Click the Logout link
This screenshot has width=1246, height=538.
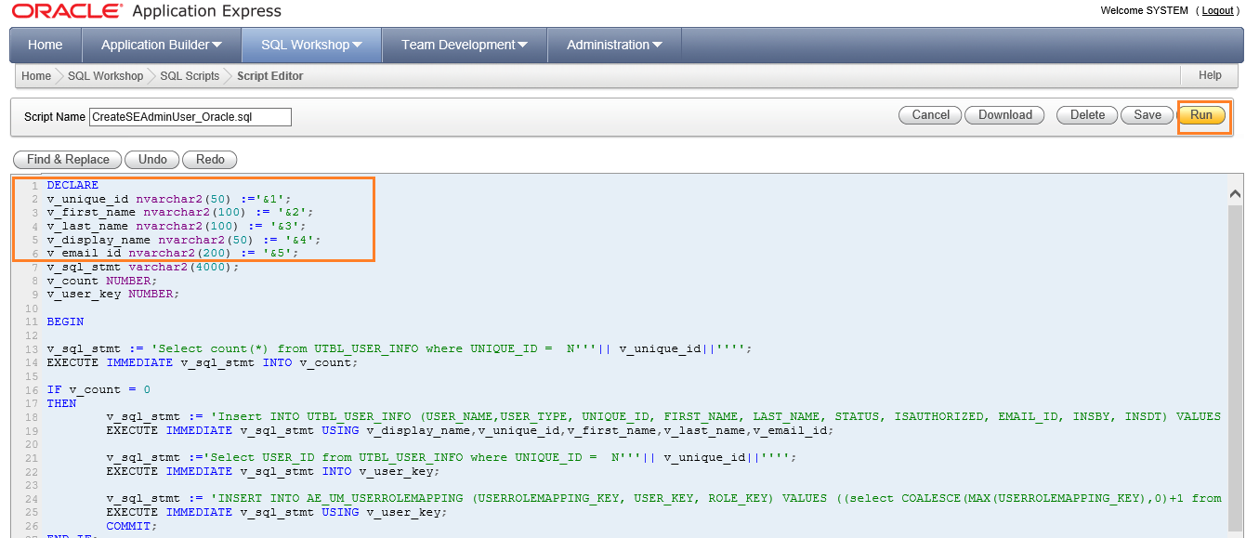(1217, 10)
